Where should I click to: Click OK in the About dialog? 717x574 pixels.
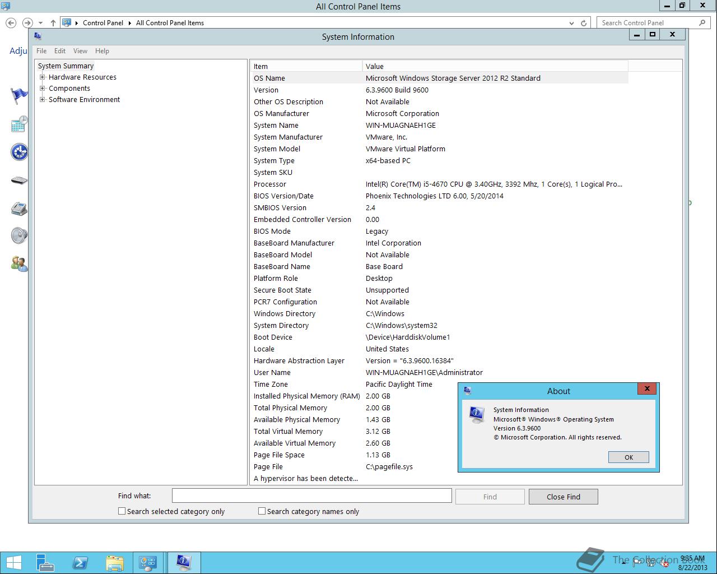(628, 457)
